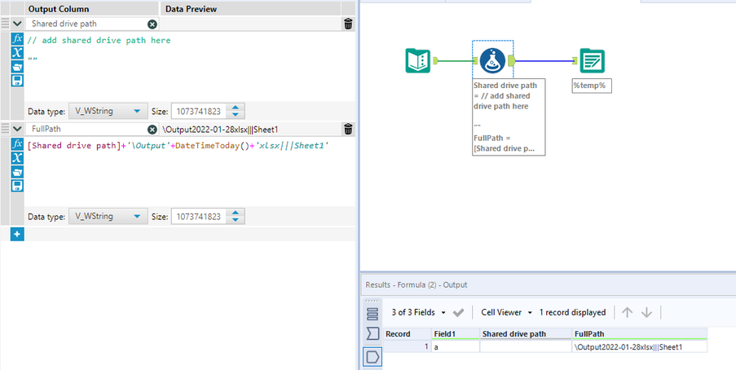Open data type dropdown for FullPath
The image size is (736, 370).
[108, 217]
